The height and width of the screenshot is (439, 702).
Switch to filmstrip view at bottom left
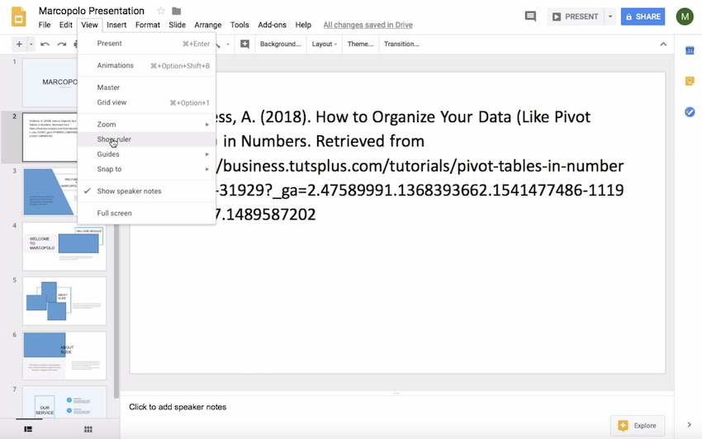28,429
